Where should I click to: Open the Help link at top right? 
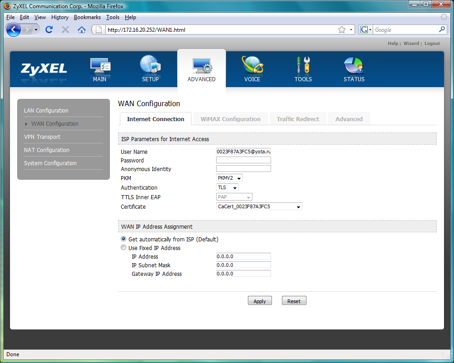tap(393, 44)
